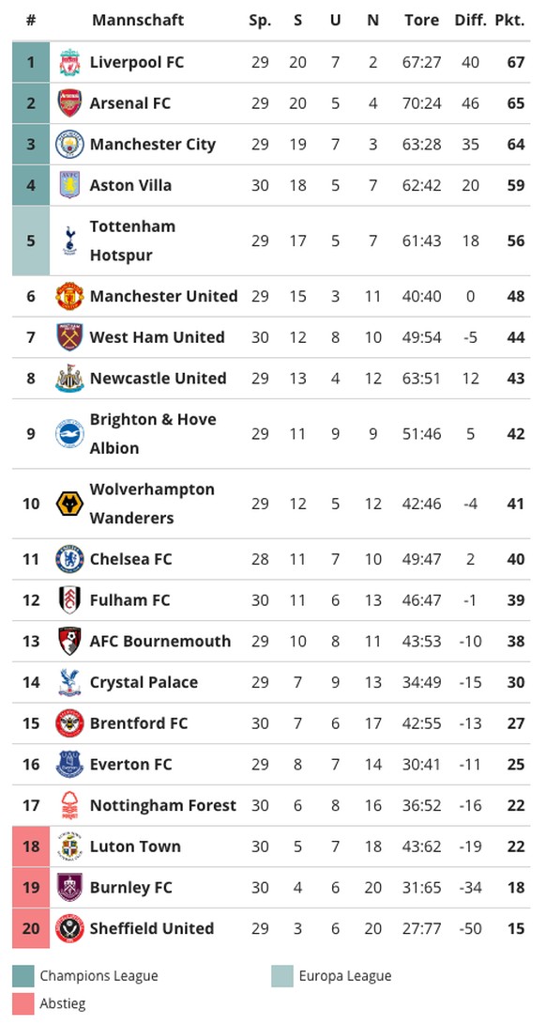Open the Tottenham Hotspur cockerel logo

pos(69,241)
